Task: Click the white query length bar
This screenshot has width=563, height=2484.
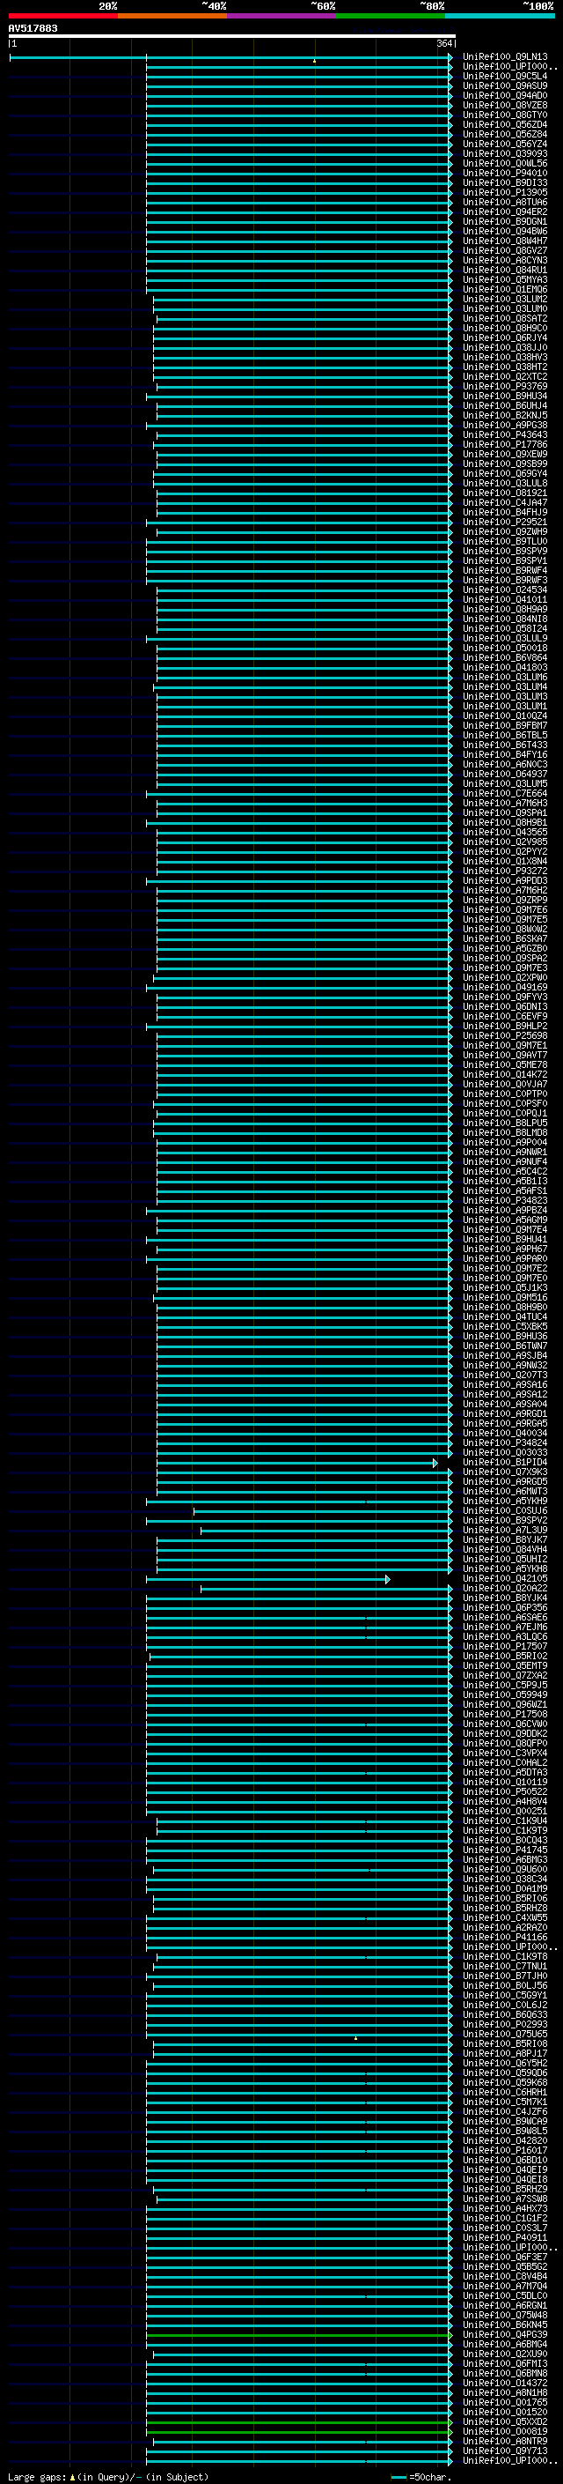Action: coord(232,35)
